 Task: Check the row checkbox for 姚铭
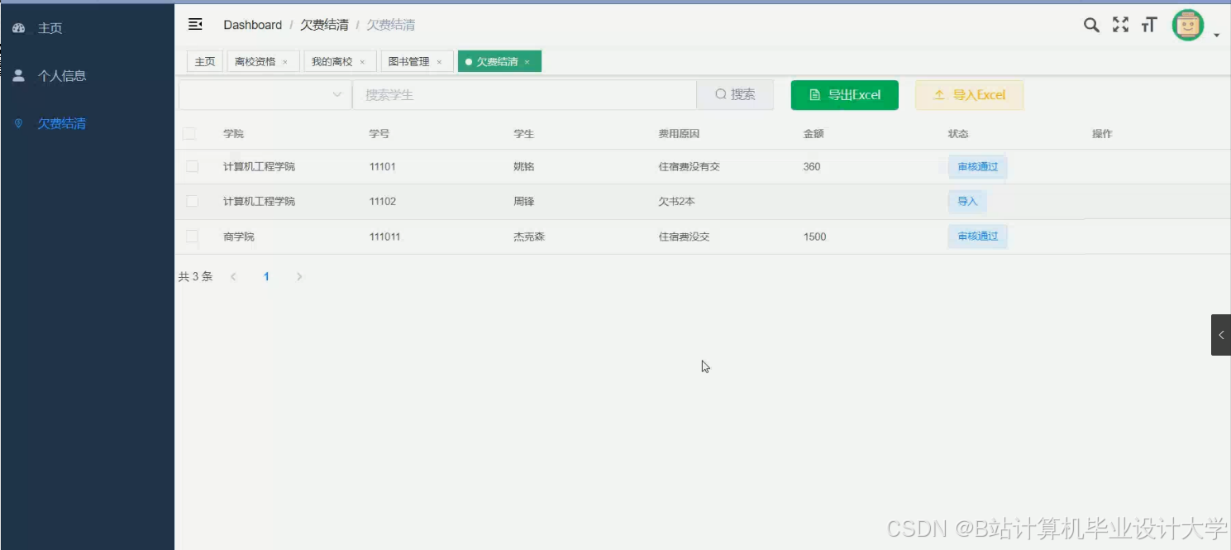coord(191,166)
